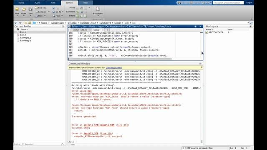The width and height of the screenshot is (267, 150).
Task: Open the line 574 error link
Action: pyautogui.click(x=122, y=125)
